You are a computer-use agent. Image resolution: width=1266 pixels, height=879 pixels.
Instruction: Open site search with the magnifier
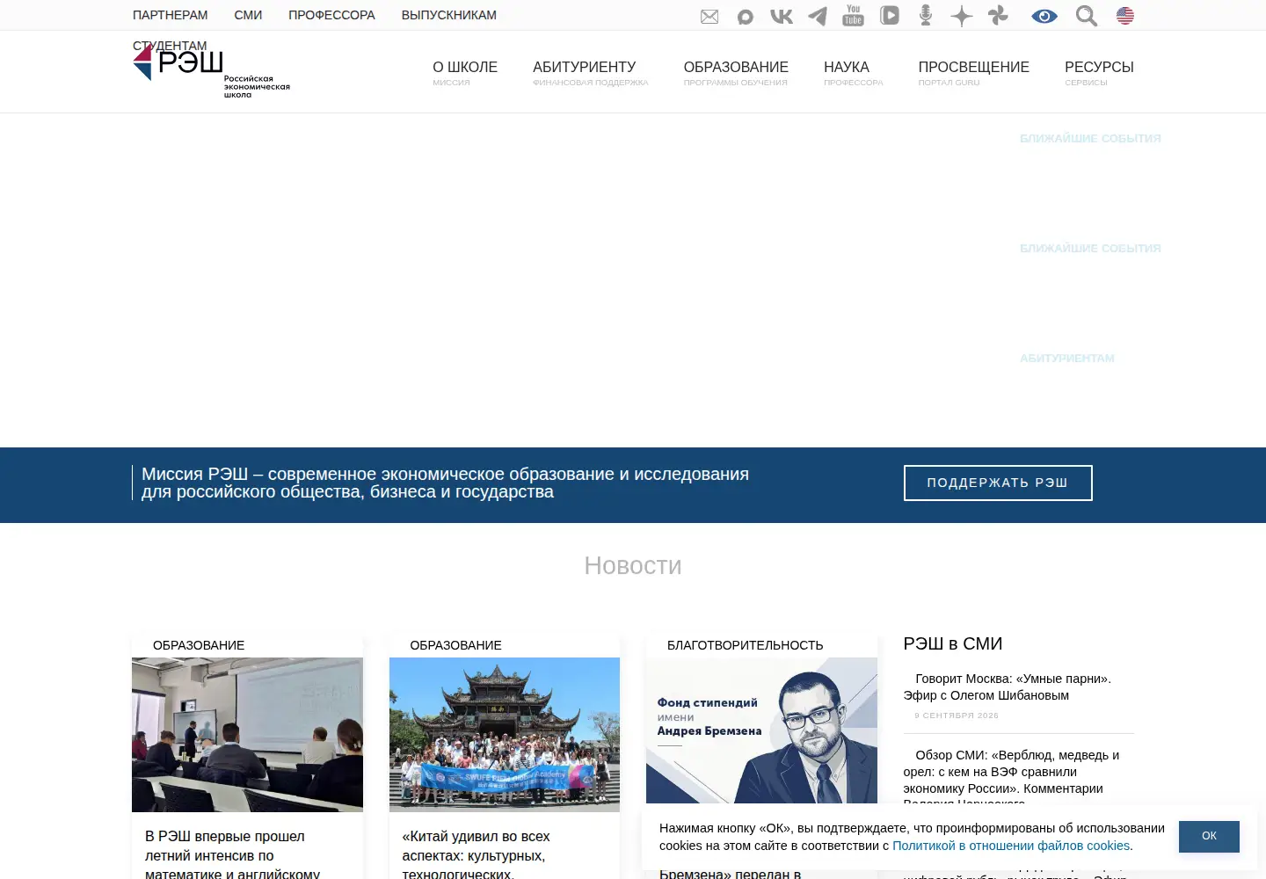[1087, 16]
